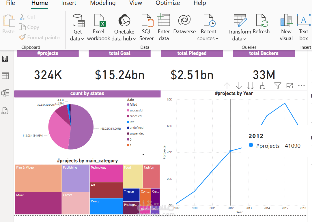Viewport: 312px width, 222px height.
Task: Expand the pie legend scroll arrow
Action: coord(143,154)
